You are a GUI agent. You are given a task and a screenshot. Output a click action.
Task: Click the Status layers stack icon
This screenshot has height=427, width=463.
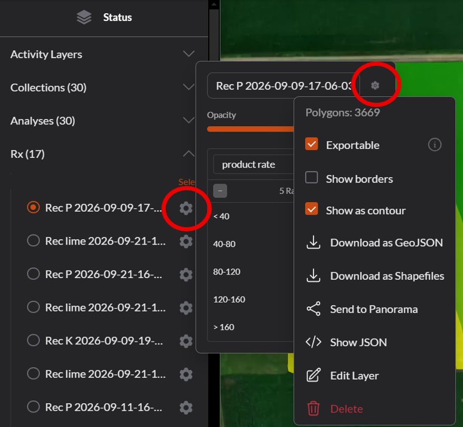point(84,17)
